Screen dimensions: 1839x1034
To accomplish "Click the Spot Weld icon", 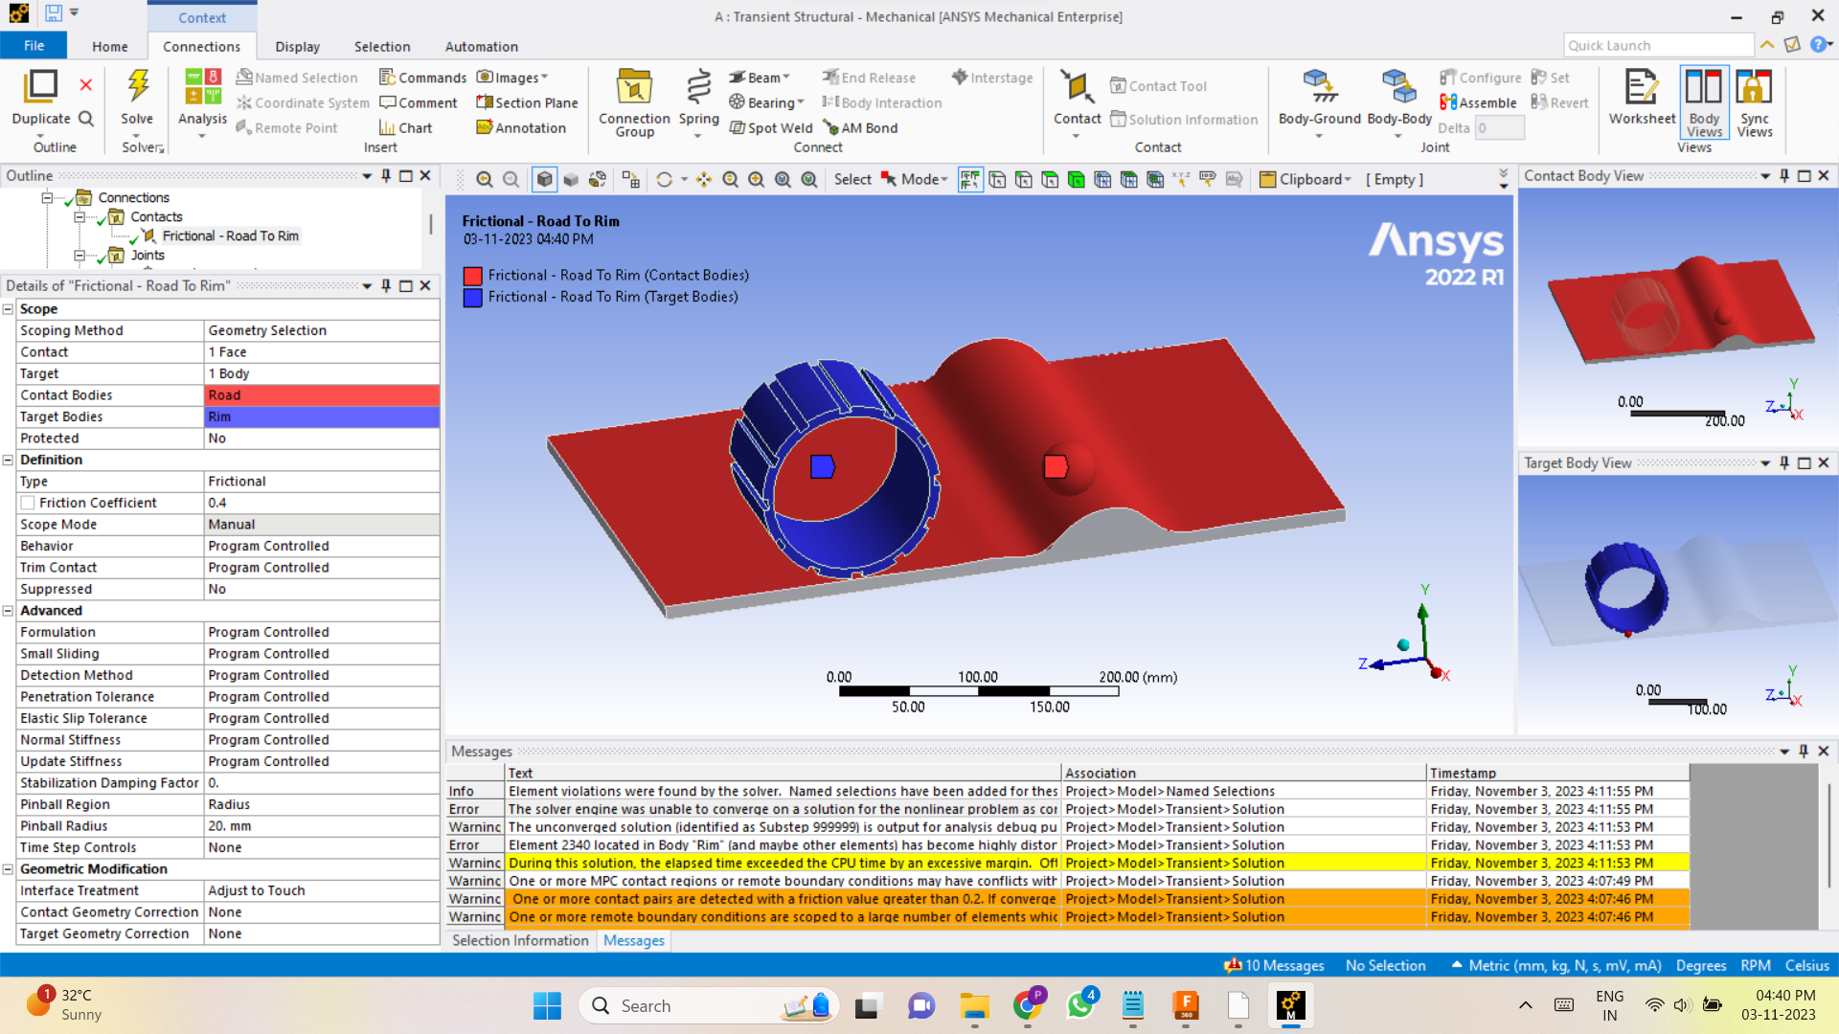I will coord(737,128).
